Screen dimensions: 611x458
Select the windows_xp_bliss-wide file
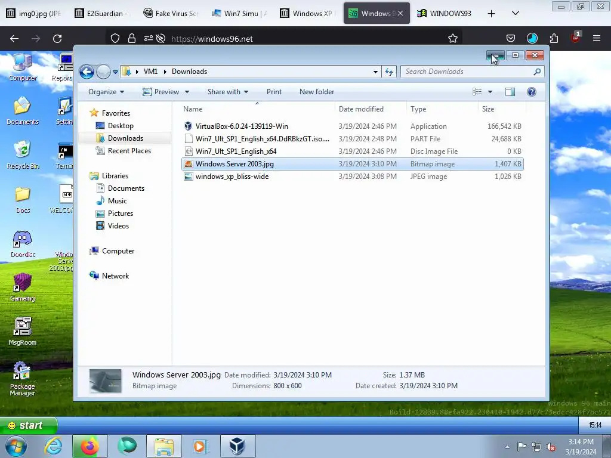coord(352,177)
